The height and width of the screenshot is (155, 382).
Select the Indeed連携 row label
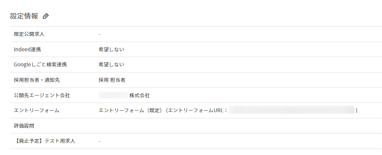click(27, 49)
